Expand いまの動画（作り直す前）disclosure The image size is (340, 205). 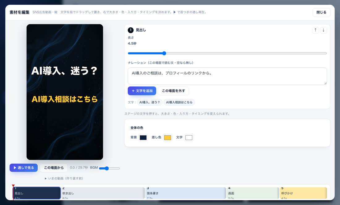click(x=64, y=178)
